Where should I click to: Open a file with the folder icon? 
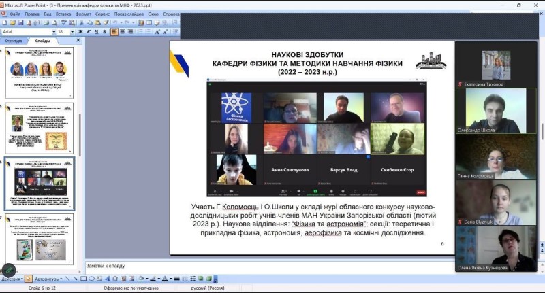click(x=12, y=22)
